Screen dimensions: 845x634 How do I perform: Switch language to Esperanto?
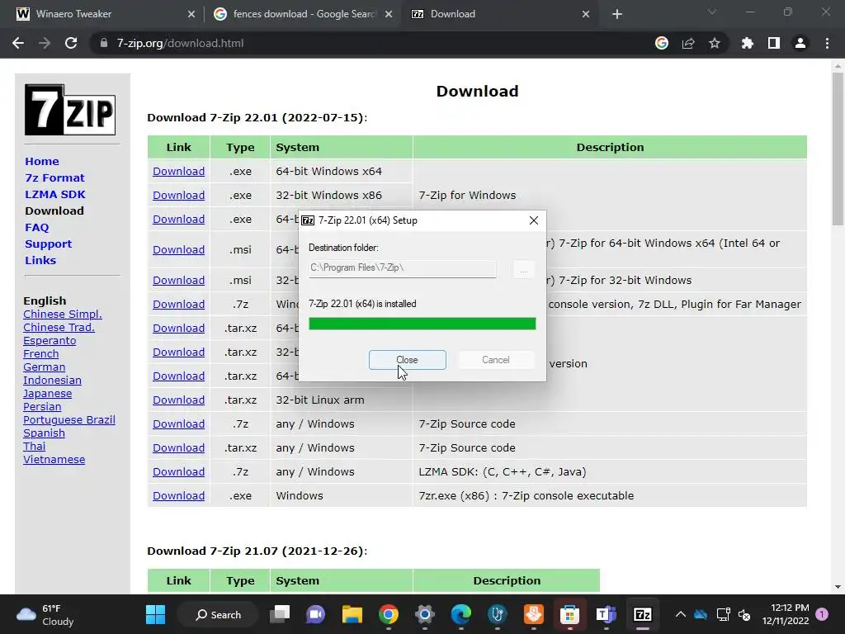(50, 341)
